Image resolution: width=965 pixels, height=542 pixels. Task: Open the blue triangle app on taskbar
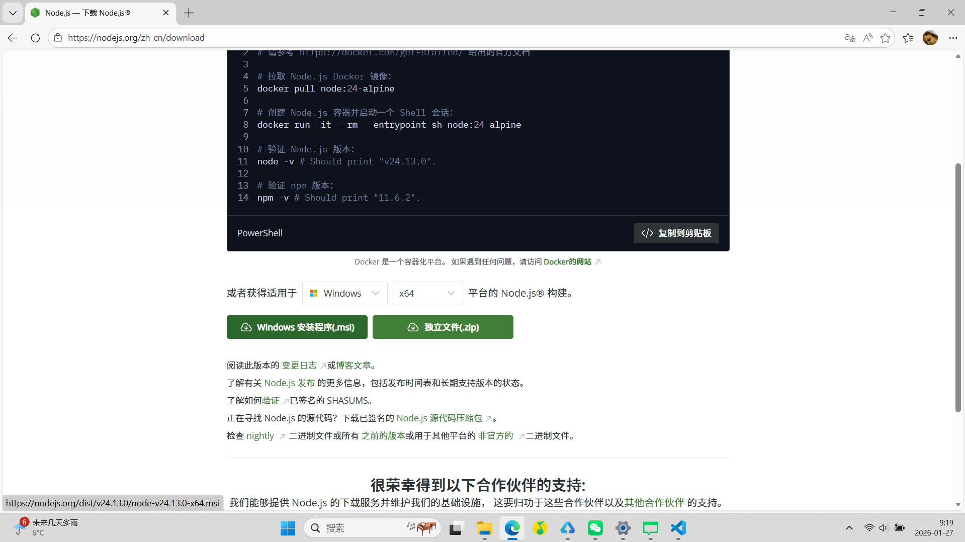coord(567,528)
